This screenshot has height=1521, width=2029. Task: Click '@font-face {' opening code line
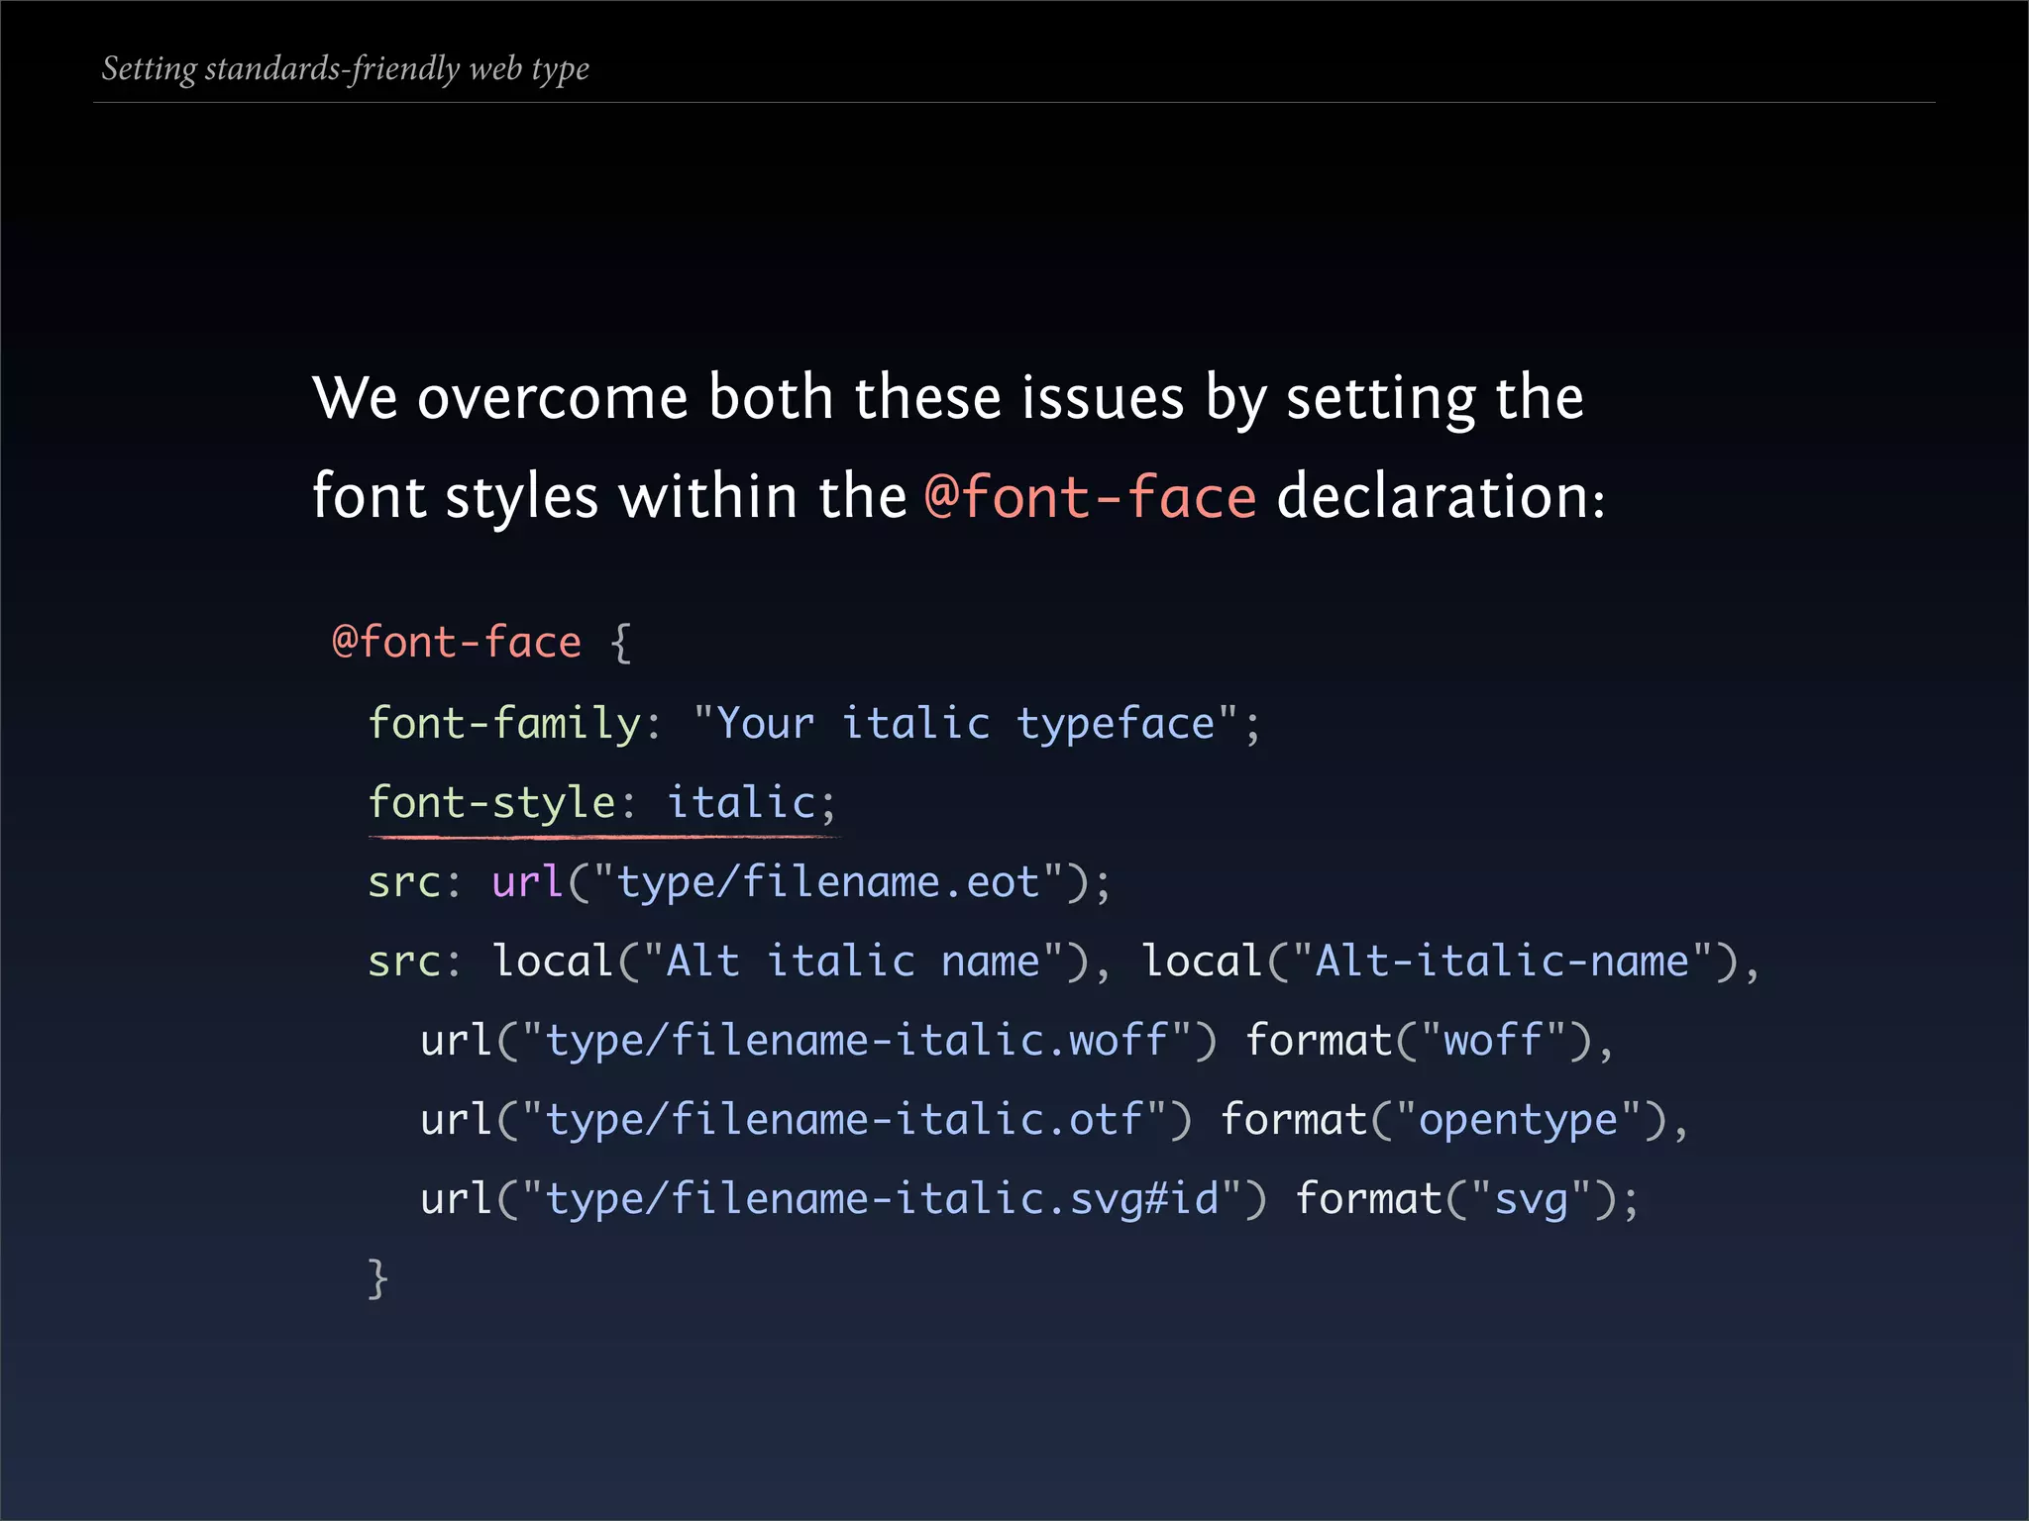[x=481, y=643]
